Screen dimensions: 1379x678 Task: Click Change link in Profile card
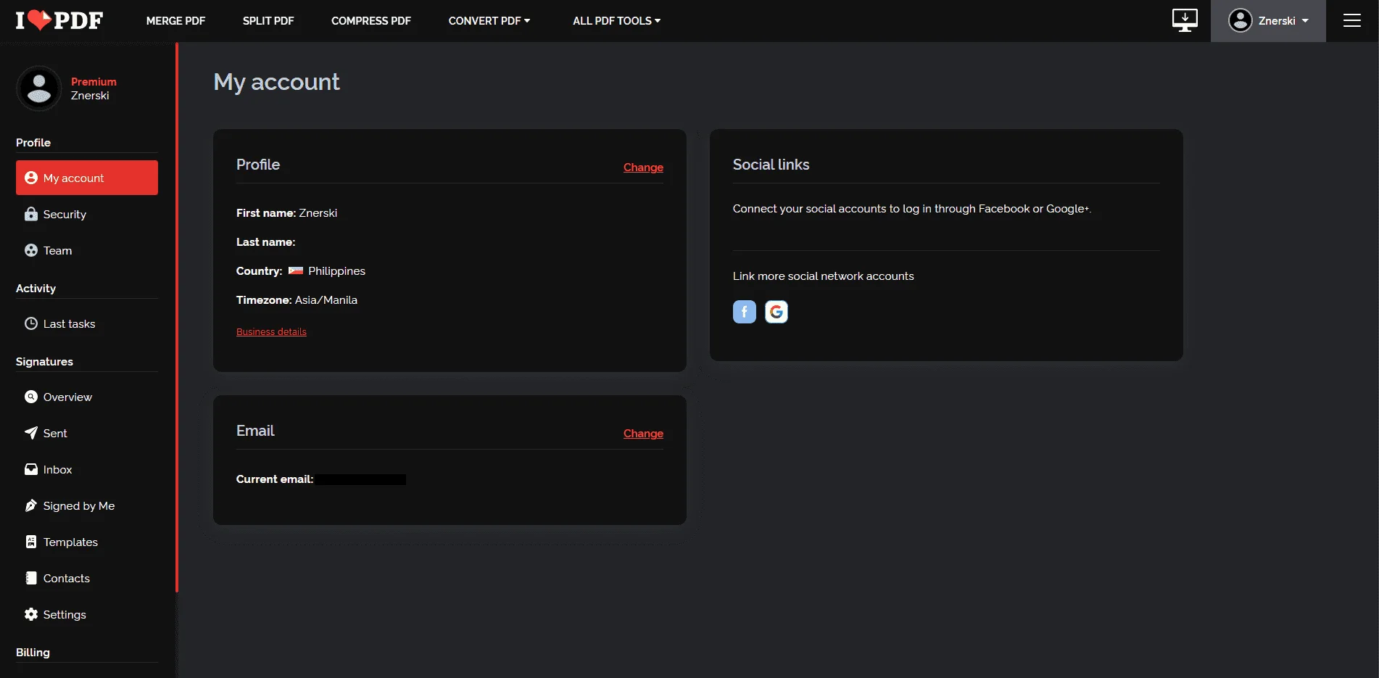click(643, 168)
